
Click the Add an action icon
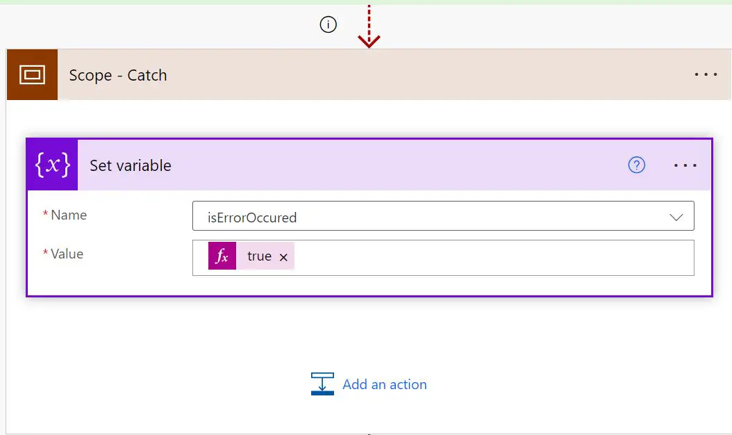(322, 384)
